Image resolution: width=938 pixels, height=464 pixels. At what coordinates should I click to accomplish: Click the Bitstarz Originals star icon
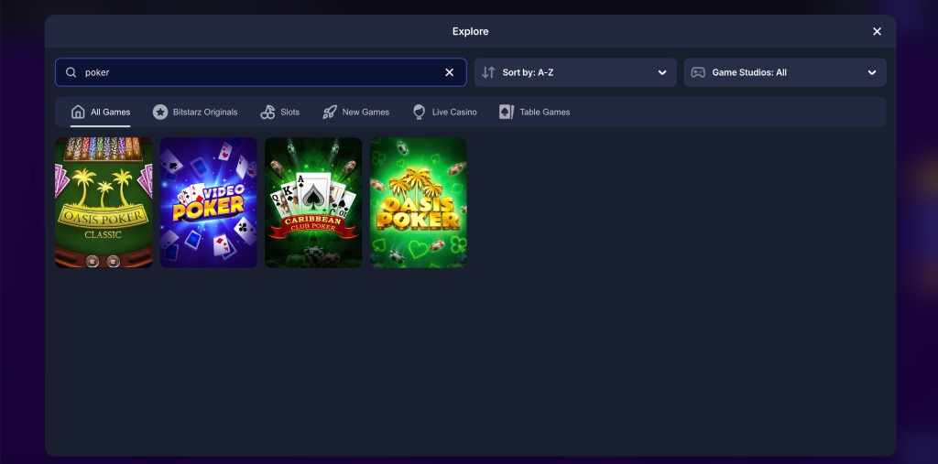point(160,112)
